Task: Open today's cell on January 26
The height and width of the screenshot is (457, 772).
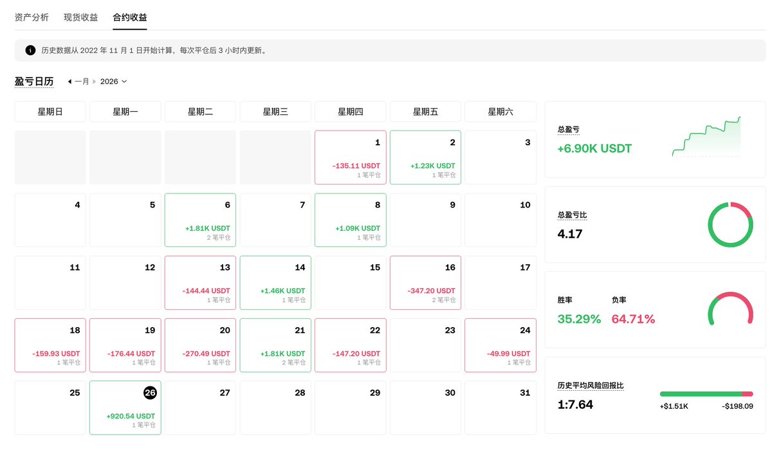Action: (125, 408)
